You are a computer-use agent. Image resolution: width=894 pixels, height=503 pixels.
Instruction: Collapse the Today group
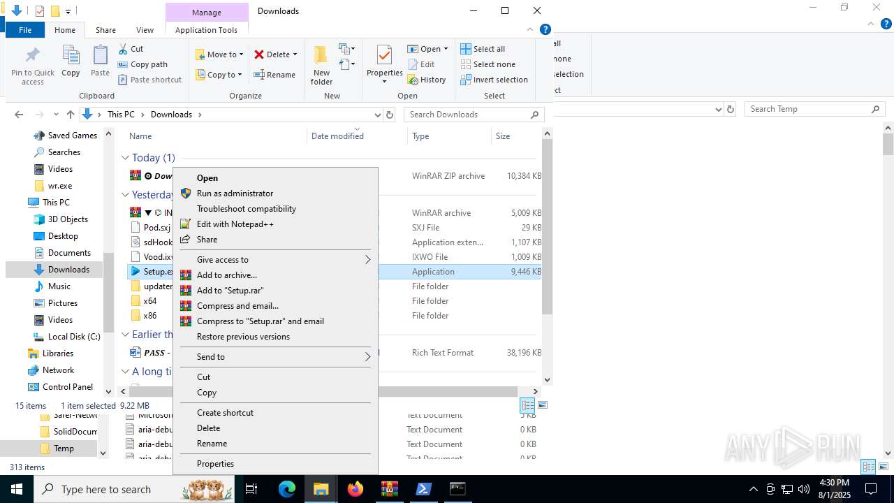click(125, 158)
